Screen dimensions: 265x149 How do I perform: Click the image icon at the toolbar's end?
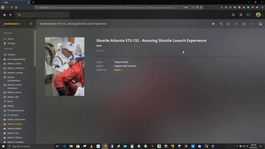click(x=260, y=24)
